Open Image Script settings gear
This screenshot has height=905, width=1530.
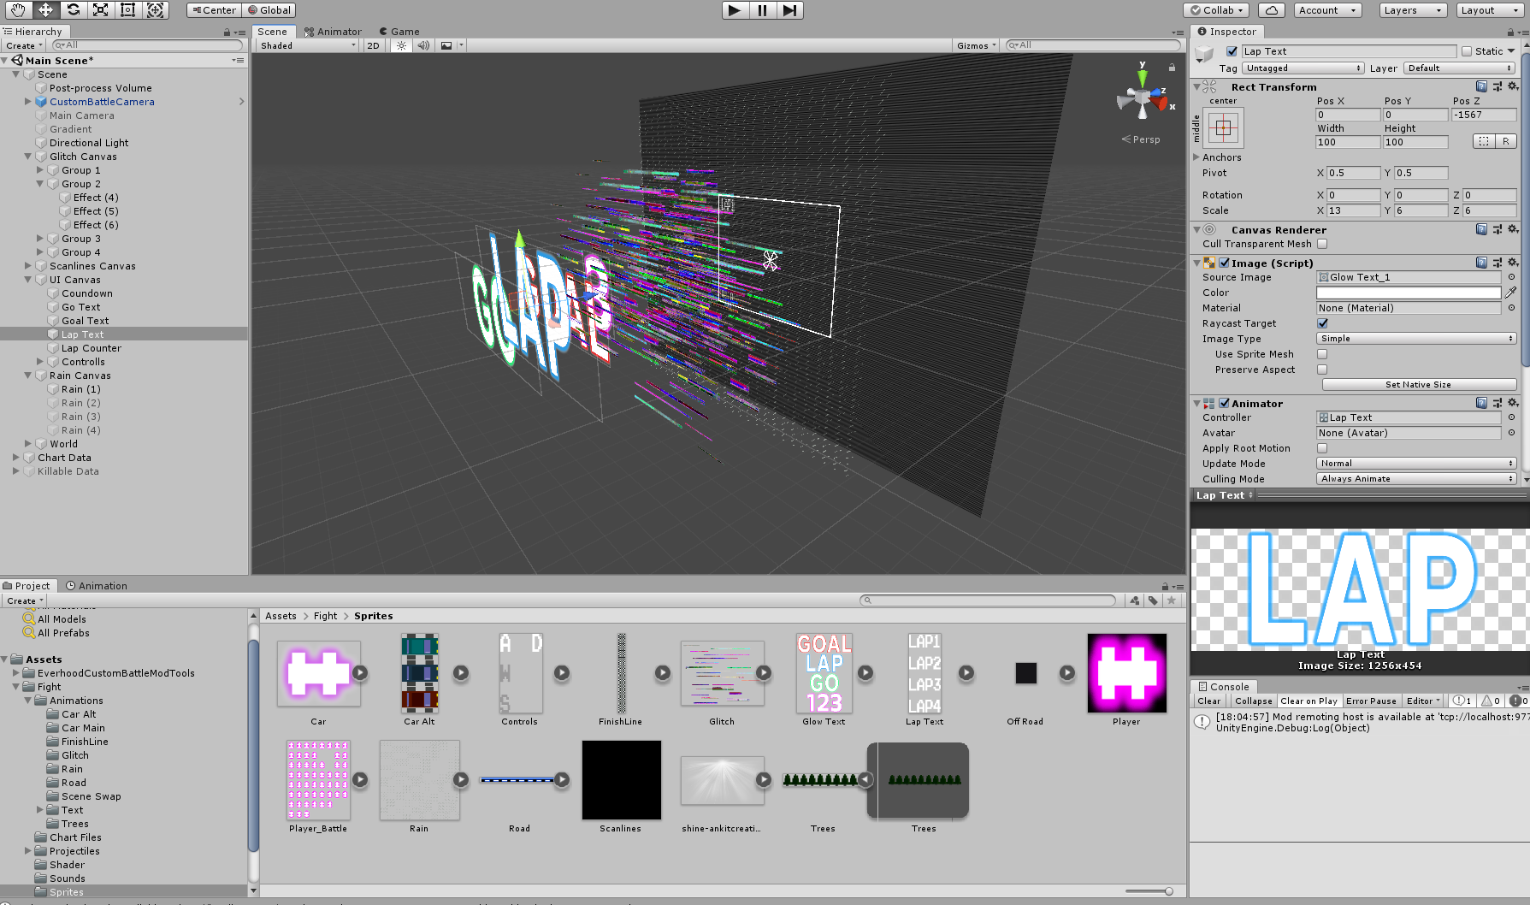pyautogui.click(x=1512, y=263)
